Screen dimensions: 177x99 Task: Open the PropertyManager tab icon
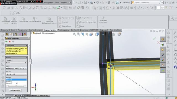(11, 34)
